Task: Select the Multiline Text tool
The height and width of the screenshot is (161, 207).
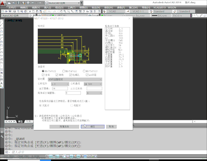Action: [x=2, y=83]
